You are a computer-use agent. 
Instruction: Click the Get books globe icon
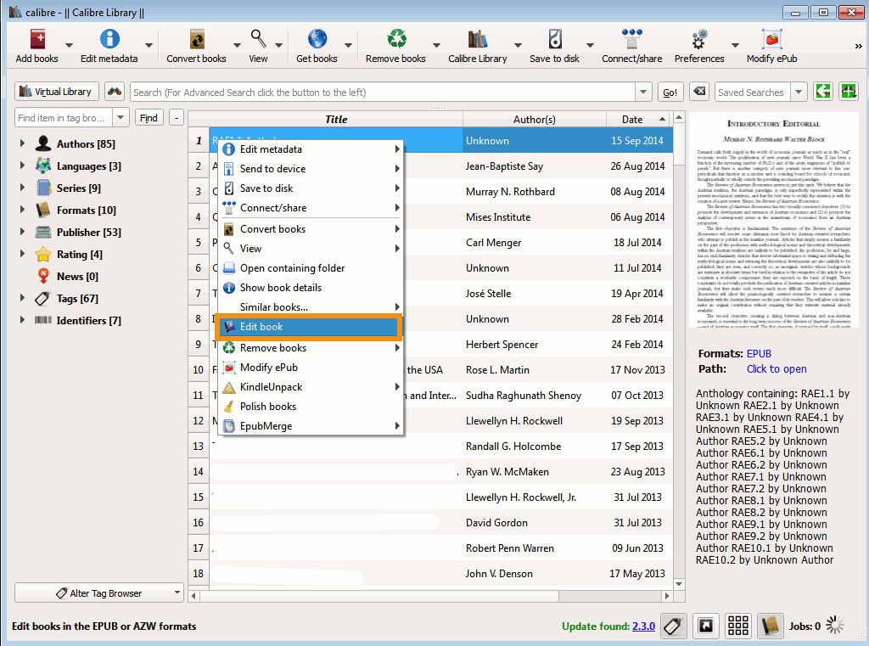[x=317, y=41]
